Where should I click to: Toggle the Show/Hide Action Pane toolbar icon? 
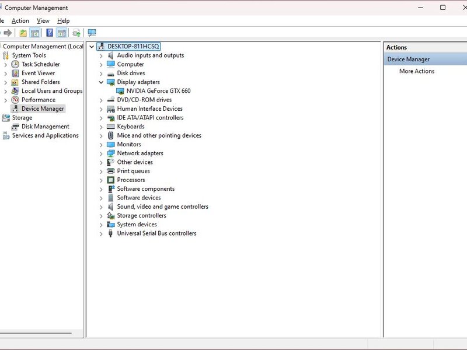point(61,33)
